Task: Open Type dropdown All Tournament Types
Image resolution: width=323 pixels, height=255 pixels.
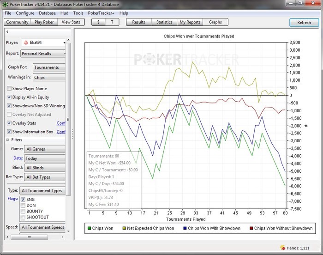Action: tap(42, 191)
